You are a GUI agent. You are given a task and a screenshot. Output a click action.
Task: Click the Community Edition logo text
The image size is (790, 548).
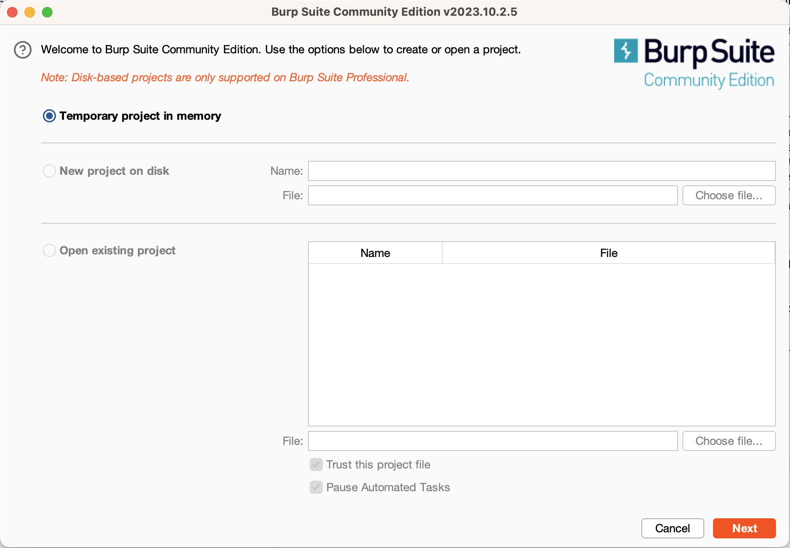click(x=709, y=80)
